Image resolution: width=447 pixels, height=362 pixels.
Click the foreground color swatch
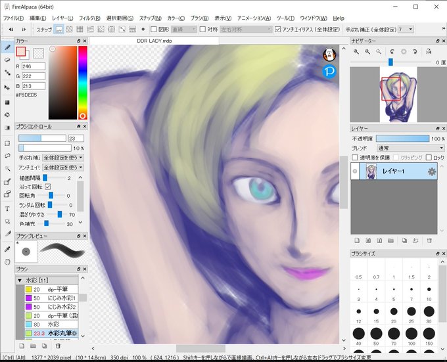click(x=21, y=51)
